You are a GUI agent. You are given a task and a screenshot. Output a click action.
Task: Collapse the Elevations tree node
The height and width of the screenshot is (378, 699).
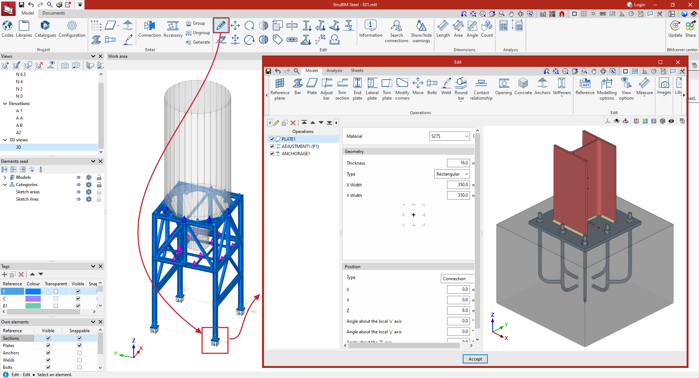coord(5,104)
